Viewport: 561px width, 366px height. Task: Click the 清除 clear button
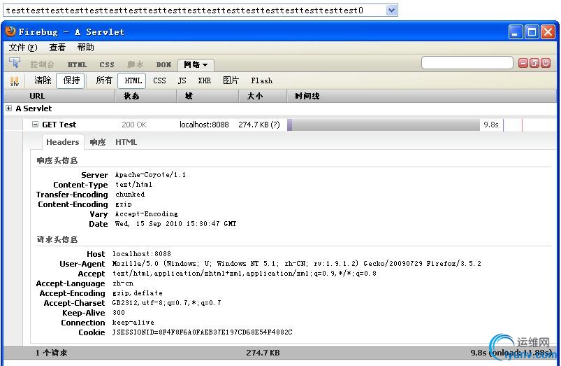[x=43, y=80]
